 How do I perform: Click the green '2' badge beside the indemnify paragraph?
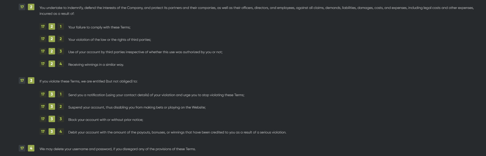(x=31, y=7)
